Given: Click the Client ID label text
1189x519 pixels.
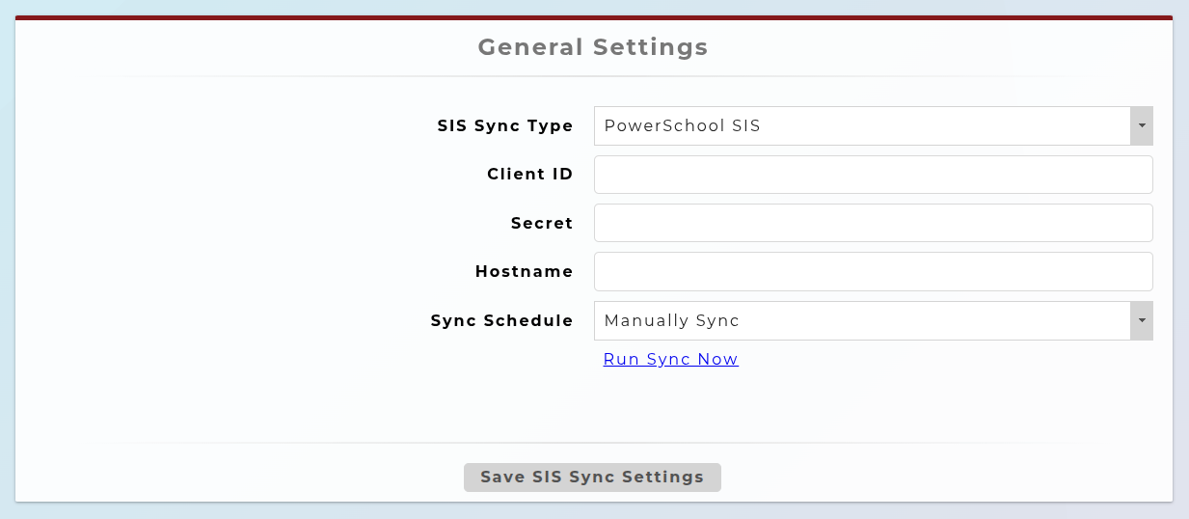Looking at the screenshot, I should pos(530,175).
